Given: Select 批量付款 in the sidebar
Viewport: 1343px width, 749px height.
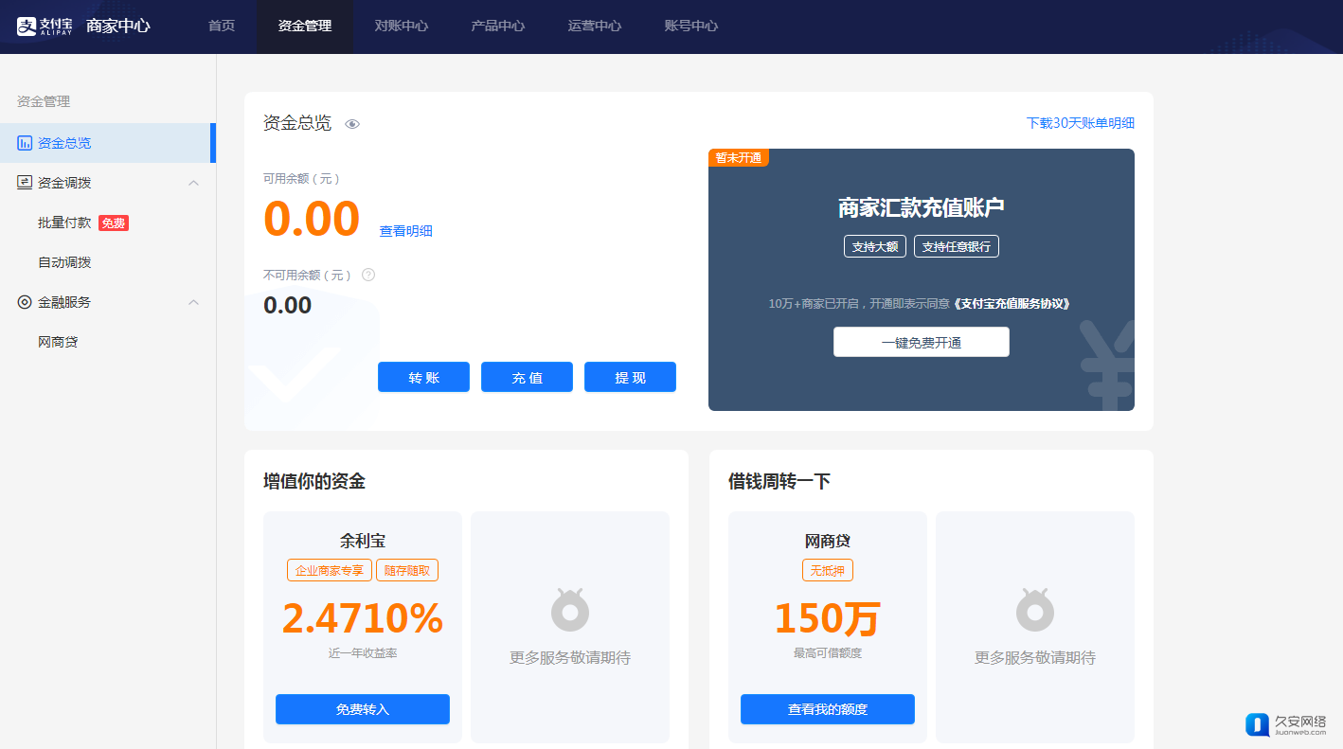Looking at the screenshot, I should click(64, 223).
